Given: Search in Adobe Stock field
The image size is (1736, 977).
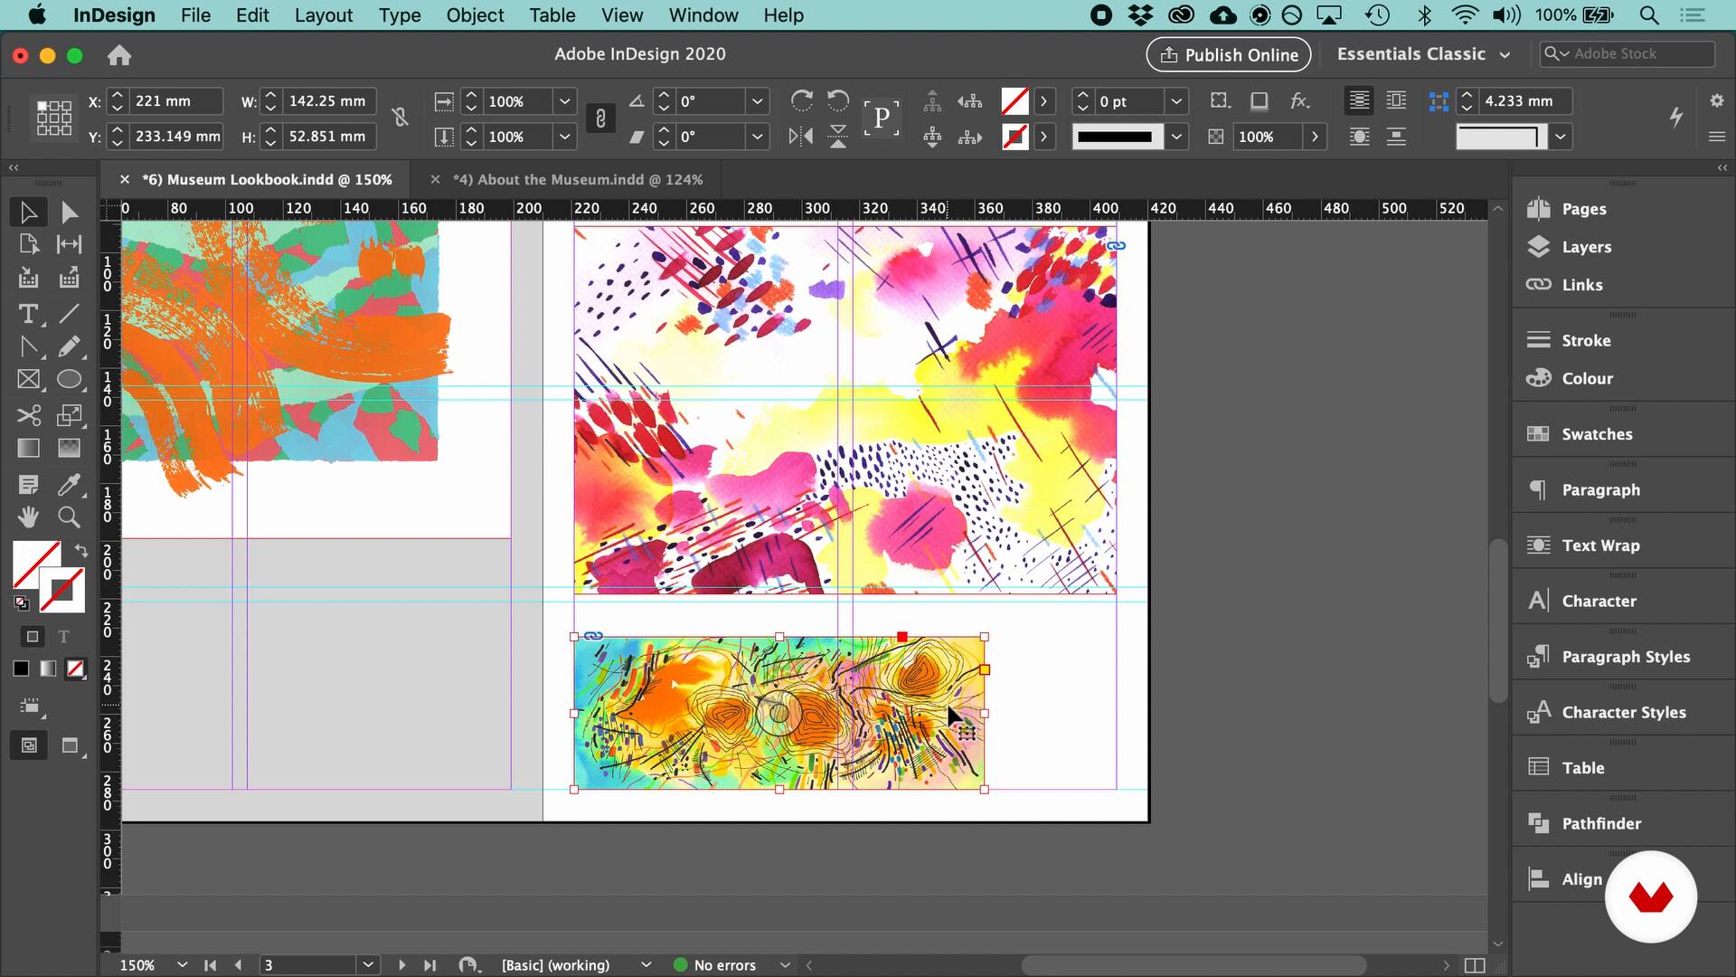Looking at the screenshot, I should (1627, 54).
